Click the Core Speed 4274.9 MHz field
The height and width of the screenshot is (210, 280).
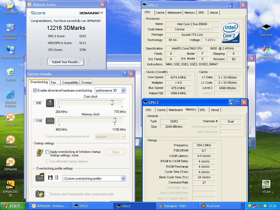tap(178, 77)
